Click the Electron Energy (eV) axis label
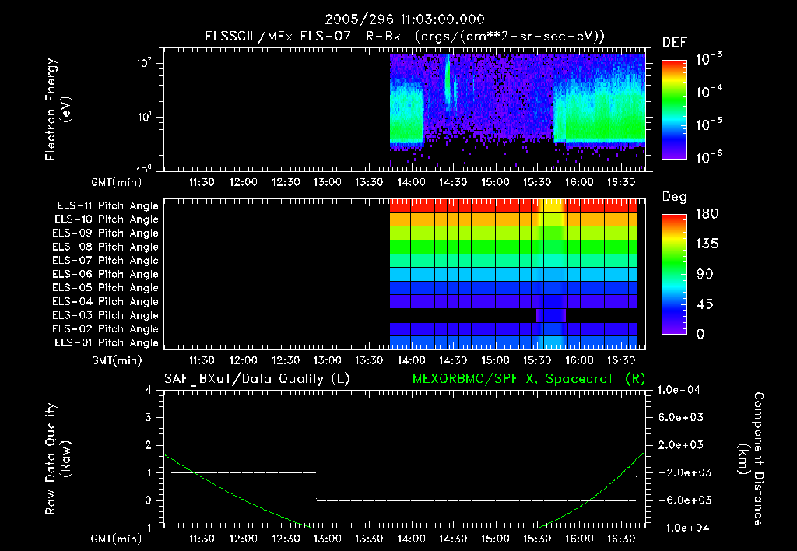The height and width of the screenshot is (551, 797). coord(58,109)
